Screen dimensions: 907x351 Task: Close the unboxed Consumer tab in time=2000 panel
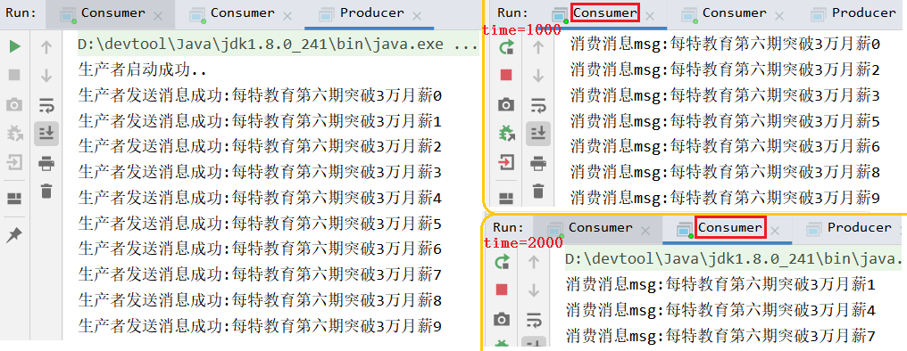click(645, 232)
